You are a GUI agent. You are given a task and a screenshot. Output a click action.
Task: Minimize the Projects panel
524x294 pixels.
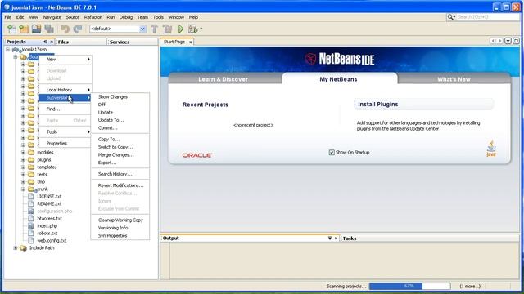[x=45, y=42]
